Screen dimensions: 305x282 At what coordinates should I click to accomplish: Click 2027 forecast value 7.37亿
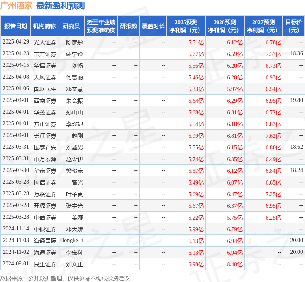click(273, 54)
